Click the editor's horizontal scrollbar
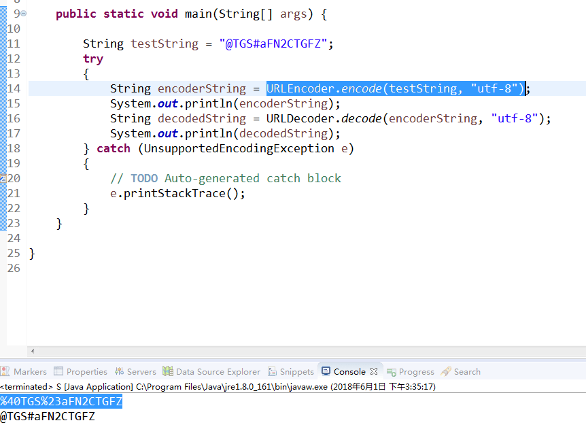This screenshot has height=425, width=586. pyautogui.click(x=292, y=352)
